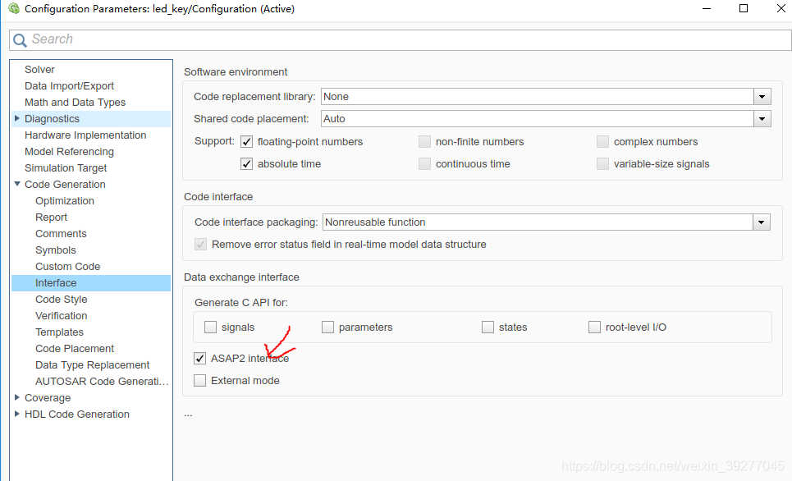Screen dimensions: 792x481
Task: Click the Code replacement library None field
Action: pyautogui.click(x=538, y=97)
